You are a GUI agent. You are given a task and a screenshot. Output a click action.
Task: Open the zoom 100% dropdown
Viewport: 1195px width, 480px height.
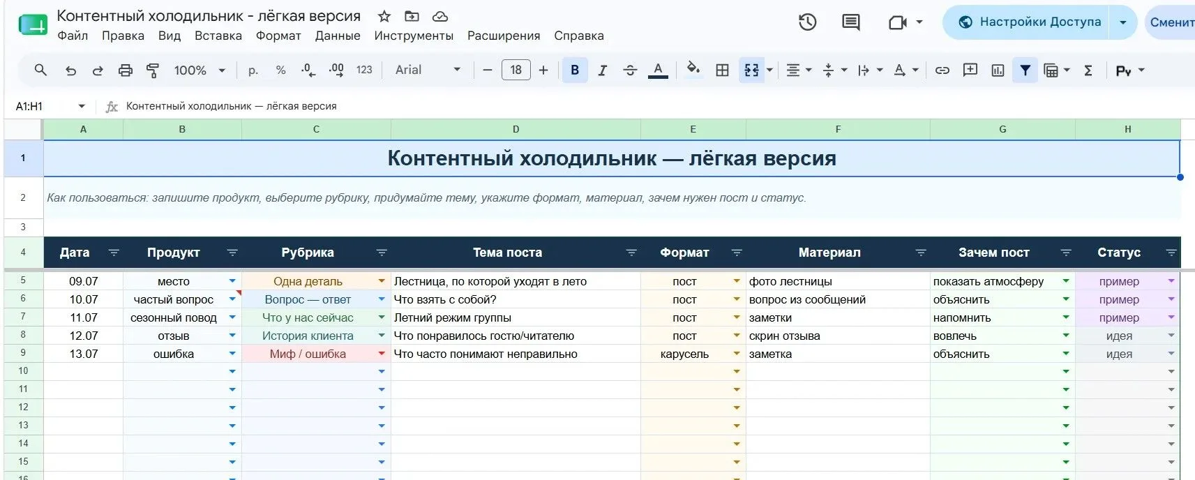[x=200, y=70]
